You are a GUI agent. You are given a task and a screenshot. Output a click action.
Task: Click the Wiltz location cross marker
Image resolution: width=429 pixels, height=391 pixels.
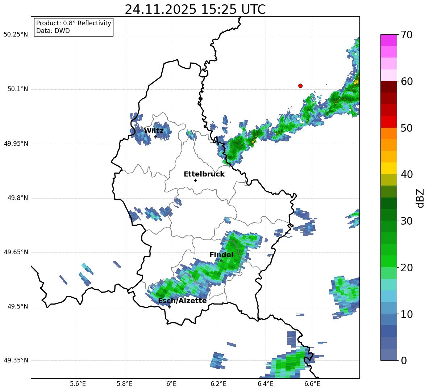click(x=156, y=137)
